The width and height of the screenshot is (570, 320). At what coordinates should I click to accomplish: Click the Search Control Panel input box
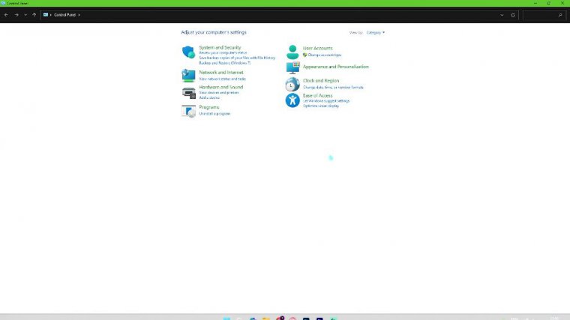point(541,15)
